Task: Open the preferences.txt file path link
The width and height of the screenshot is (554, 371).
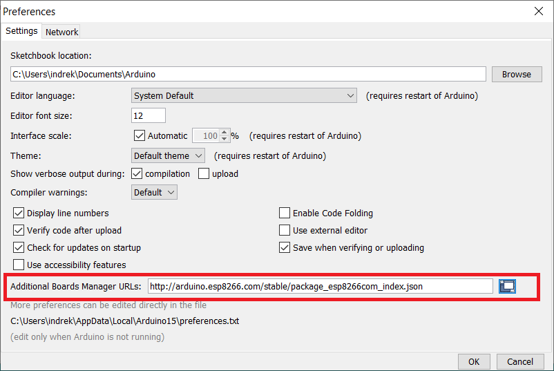Action: (124, 321)
